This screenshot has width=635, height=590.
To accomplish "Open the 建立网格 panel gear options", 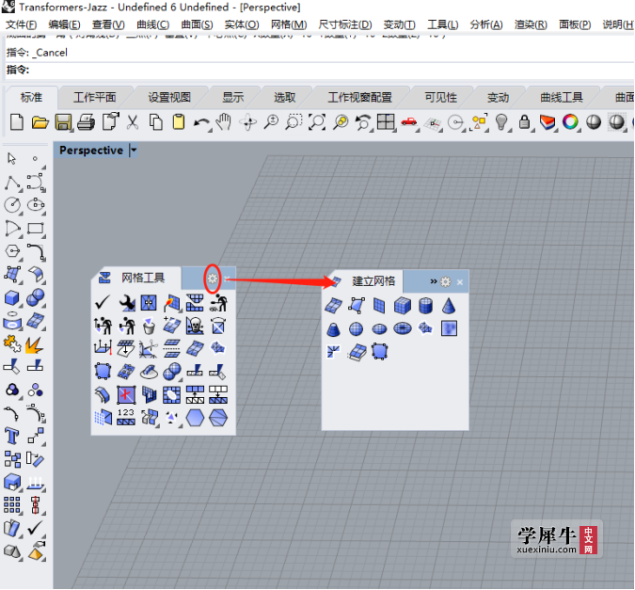I will 446,281.
